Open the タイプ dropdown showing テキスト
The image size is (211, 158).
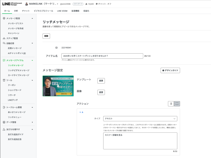pos(140,118)
